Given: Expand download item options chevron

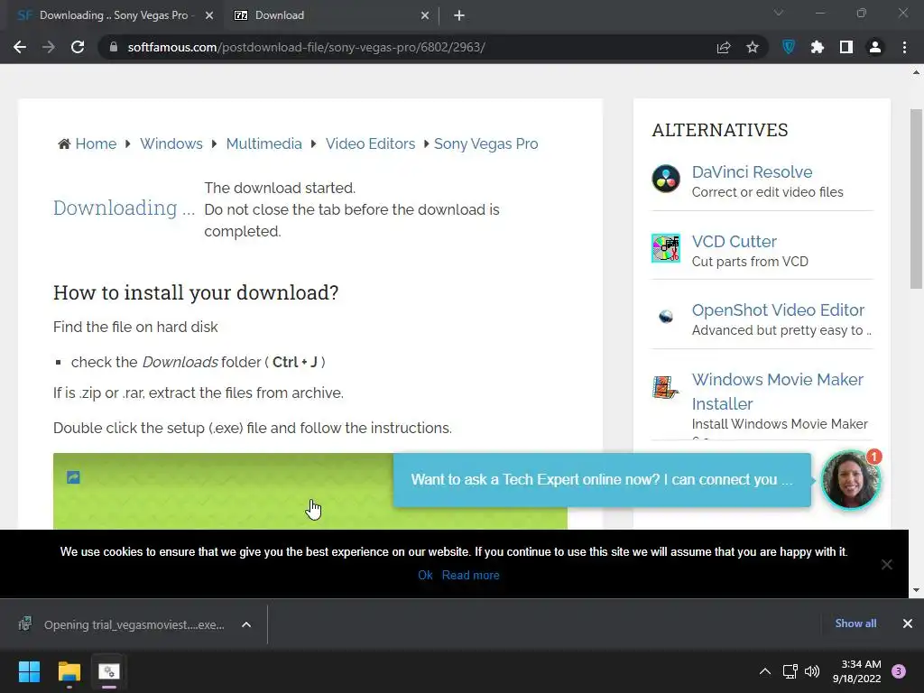Looking at the screenshot, I should pos(246,624).
